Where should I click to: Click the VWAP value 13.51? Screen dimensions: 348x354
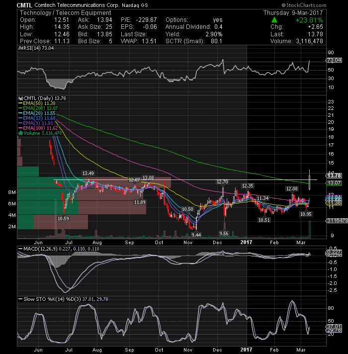coord(149,41)
